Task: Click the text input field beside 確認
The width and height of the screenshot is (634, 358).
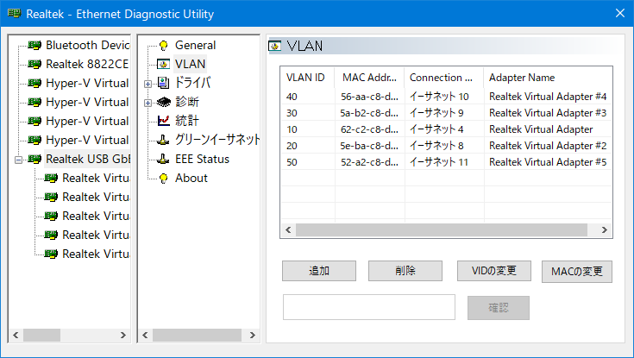Action: pos(369,307)
